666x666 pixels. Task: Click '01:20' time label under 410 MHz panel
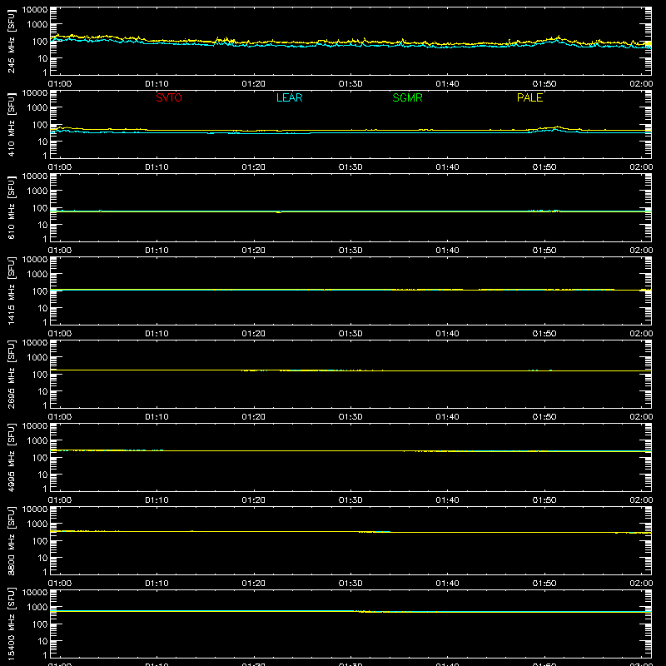point(254,167)
